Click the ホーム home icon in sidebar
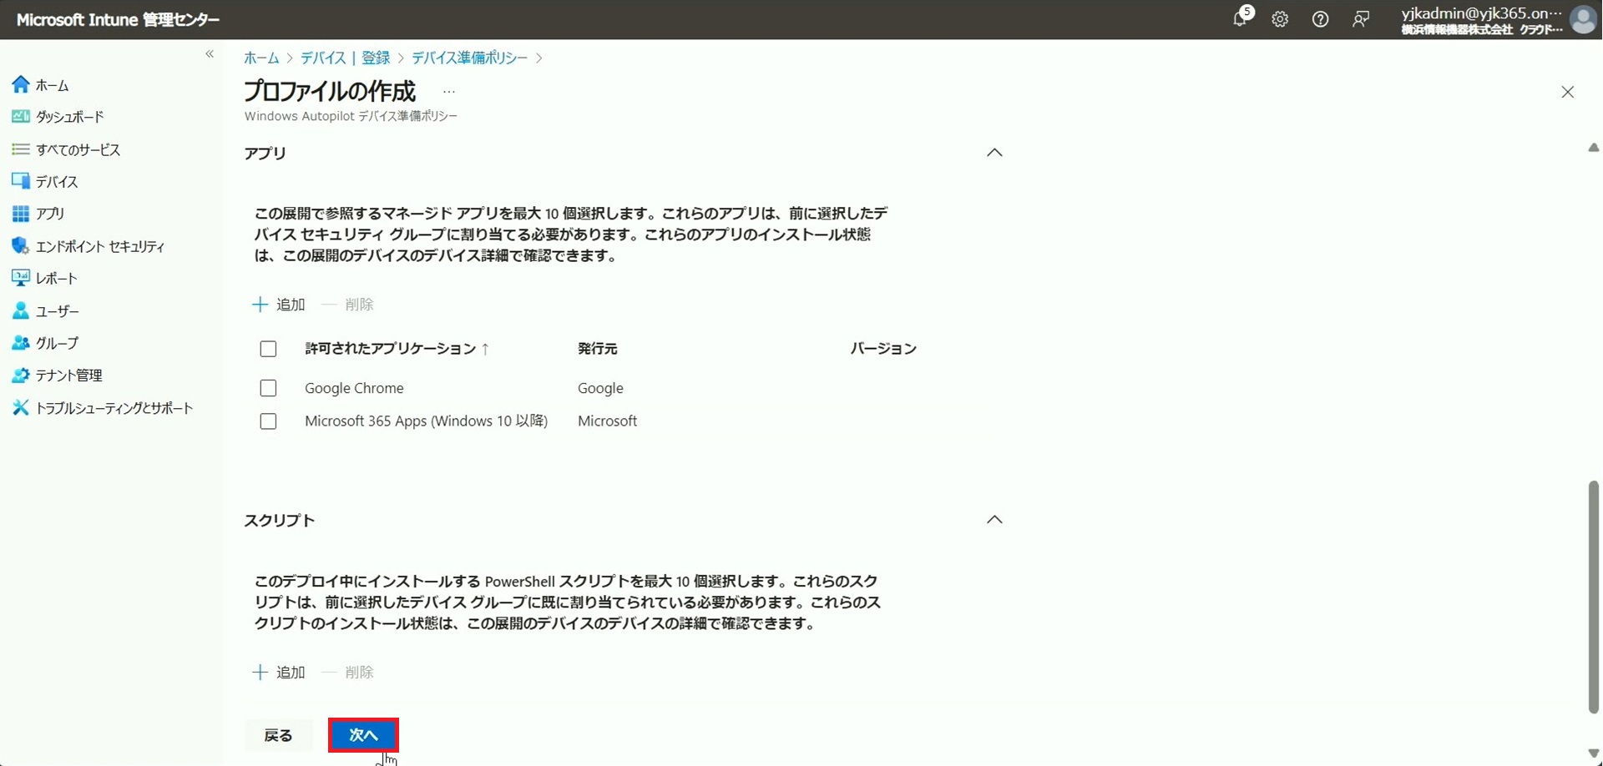1603x766 pixels. pyautogui.click(x=21, y=84)
